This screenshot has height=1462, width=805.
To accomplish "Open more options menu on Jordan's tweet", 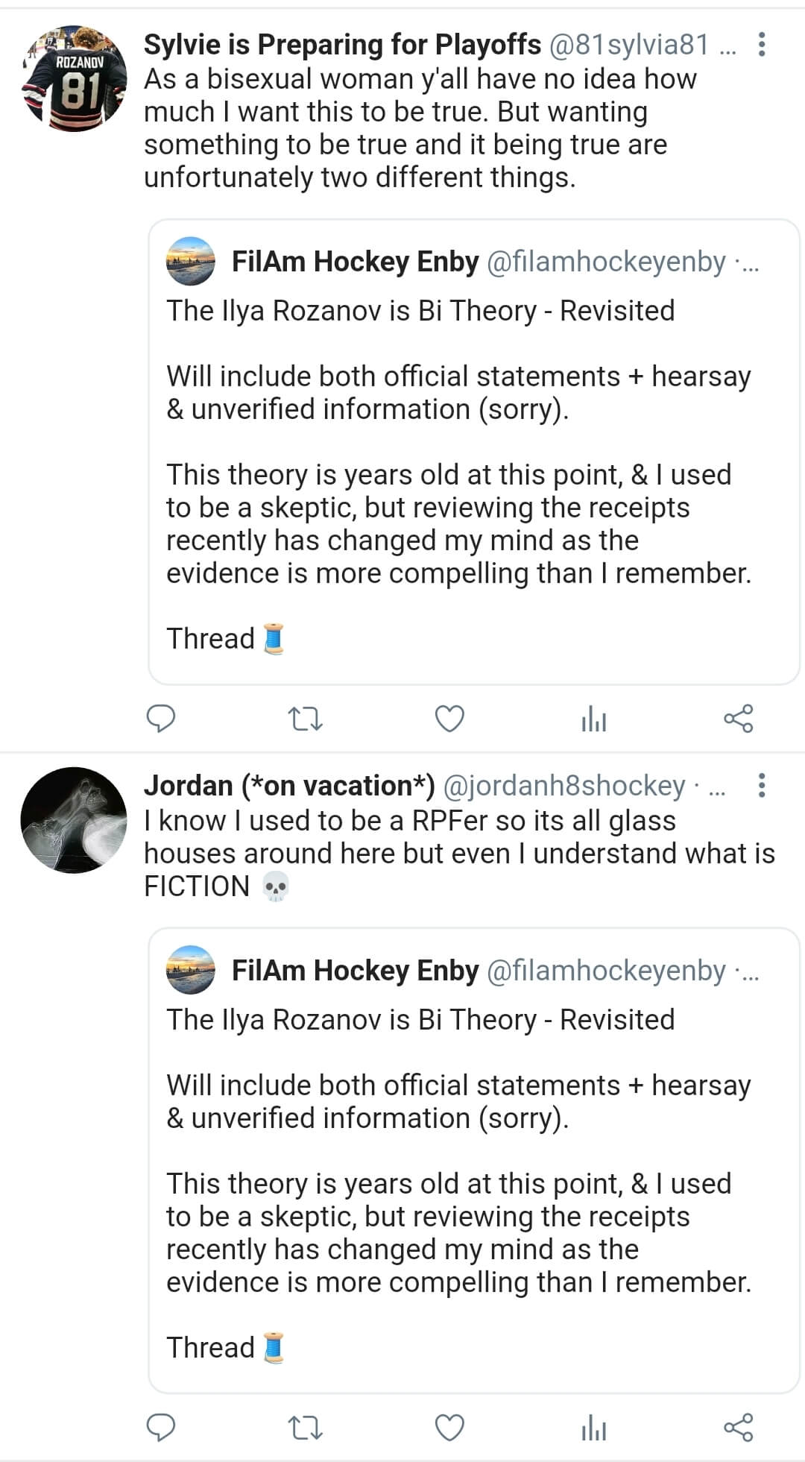I will point(761,785).
